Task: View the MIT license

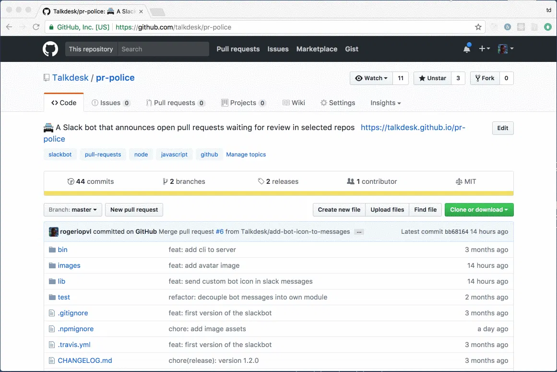Action: coord(466,181)
